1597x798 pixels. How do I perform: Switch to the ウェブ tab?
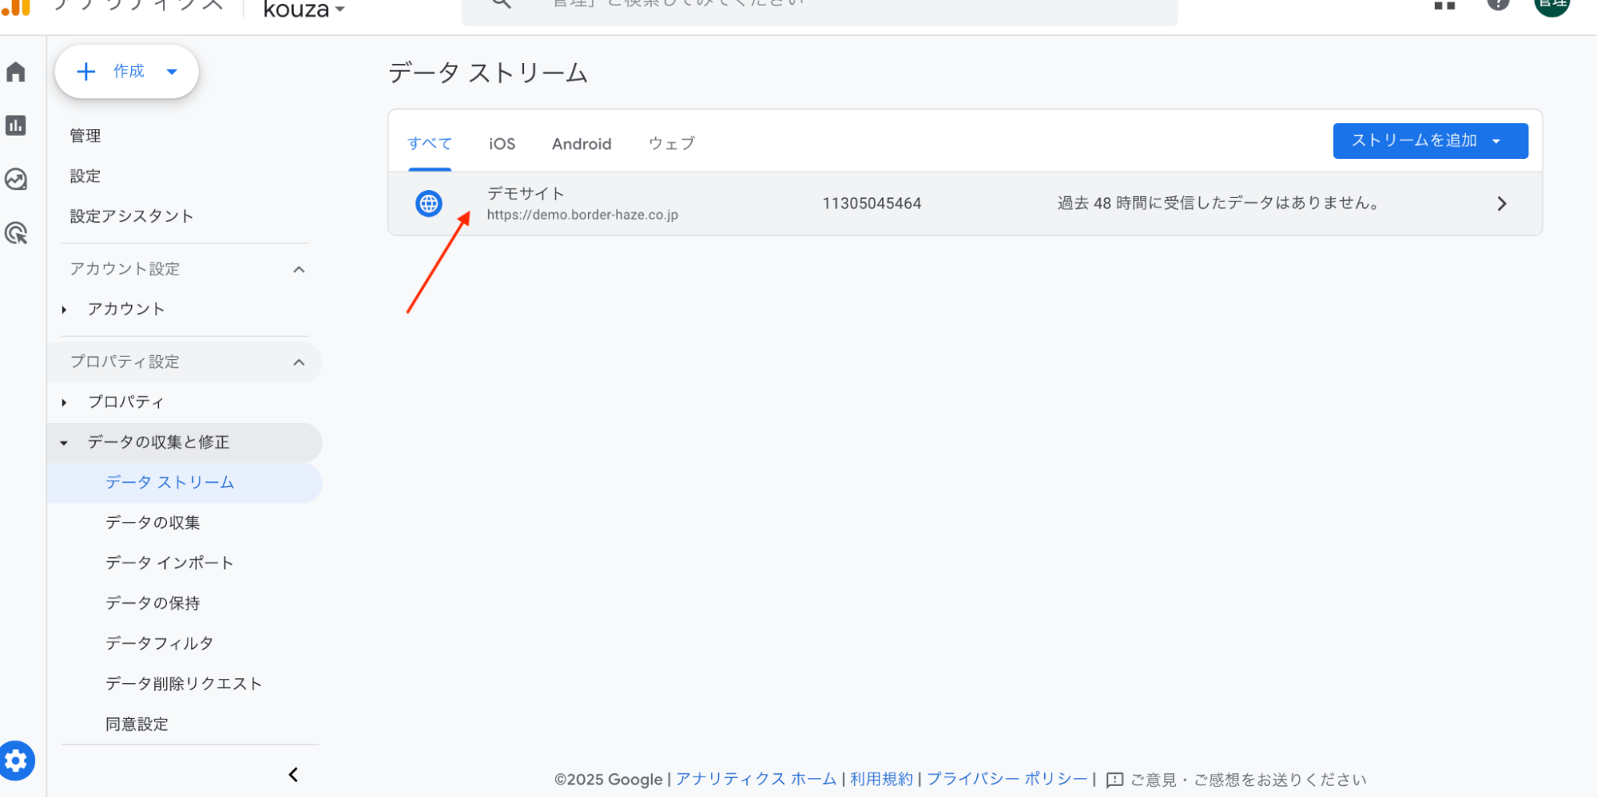pos(670,144)
